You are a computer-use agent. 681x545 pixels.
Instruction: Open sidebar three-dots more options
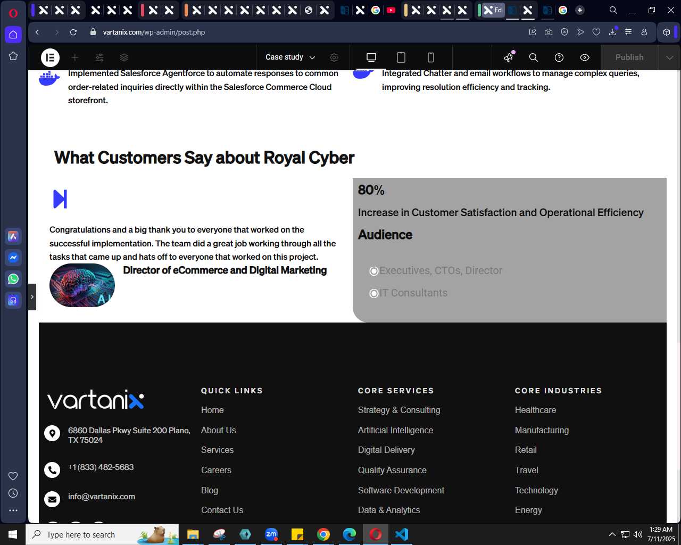click(x=13, y=510)
